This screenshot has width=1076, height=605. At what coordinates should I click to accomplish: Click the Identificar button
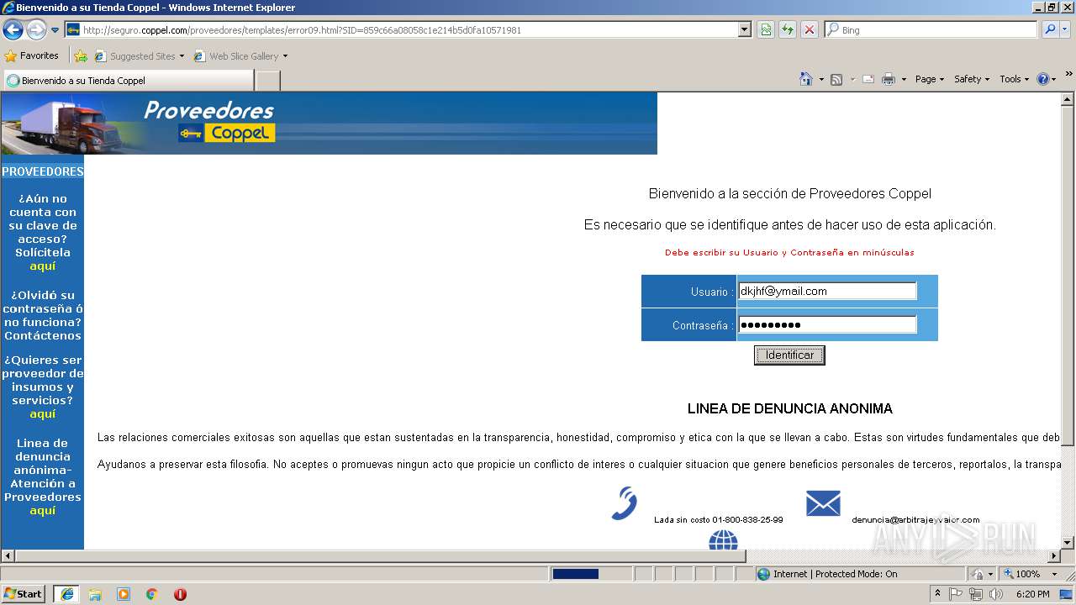[789, 355]
